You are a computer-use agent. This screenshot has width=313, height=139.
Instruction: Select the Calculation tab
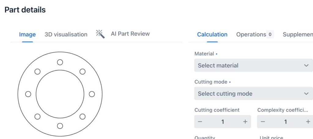212,35
